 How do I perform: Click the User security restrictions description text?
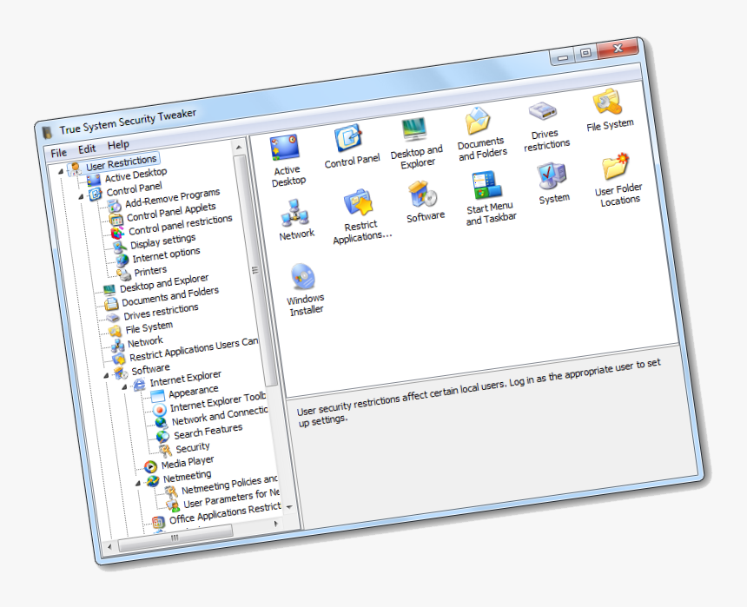(x=479, y=393)
